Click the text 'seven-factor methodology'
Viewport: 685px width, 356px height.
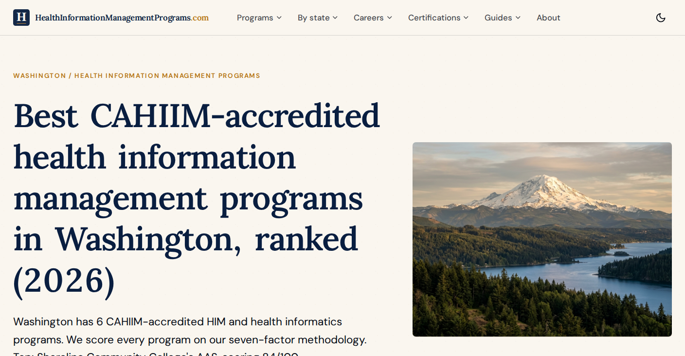click(x=297, y=339)
